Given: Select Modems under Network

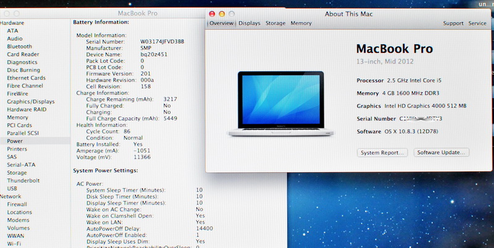Looking at the screenshot, I should 19,220.
